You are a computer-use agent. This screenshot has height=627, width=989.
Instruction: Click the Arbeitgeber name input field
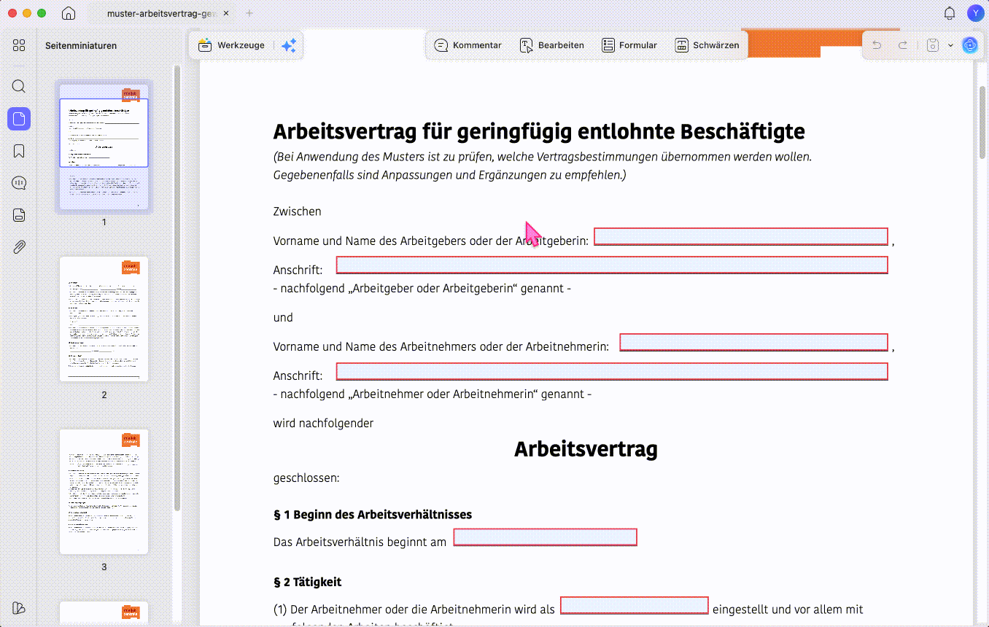[x=740, y=236]
